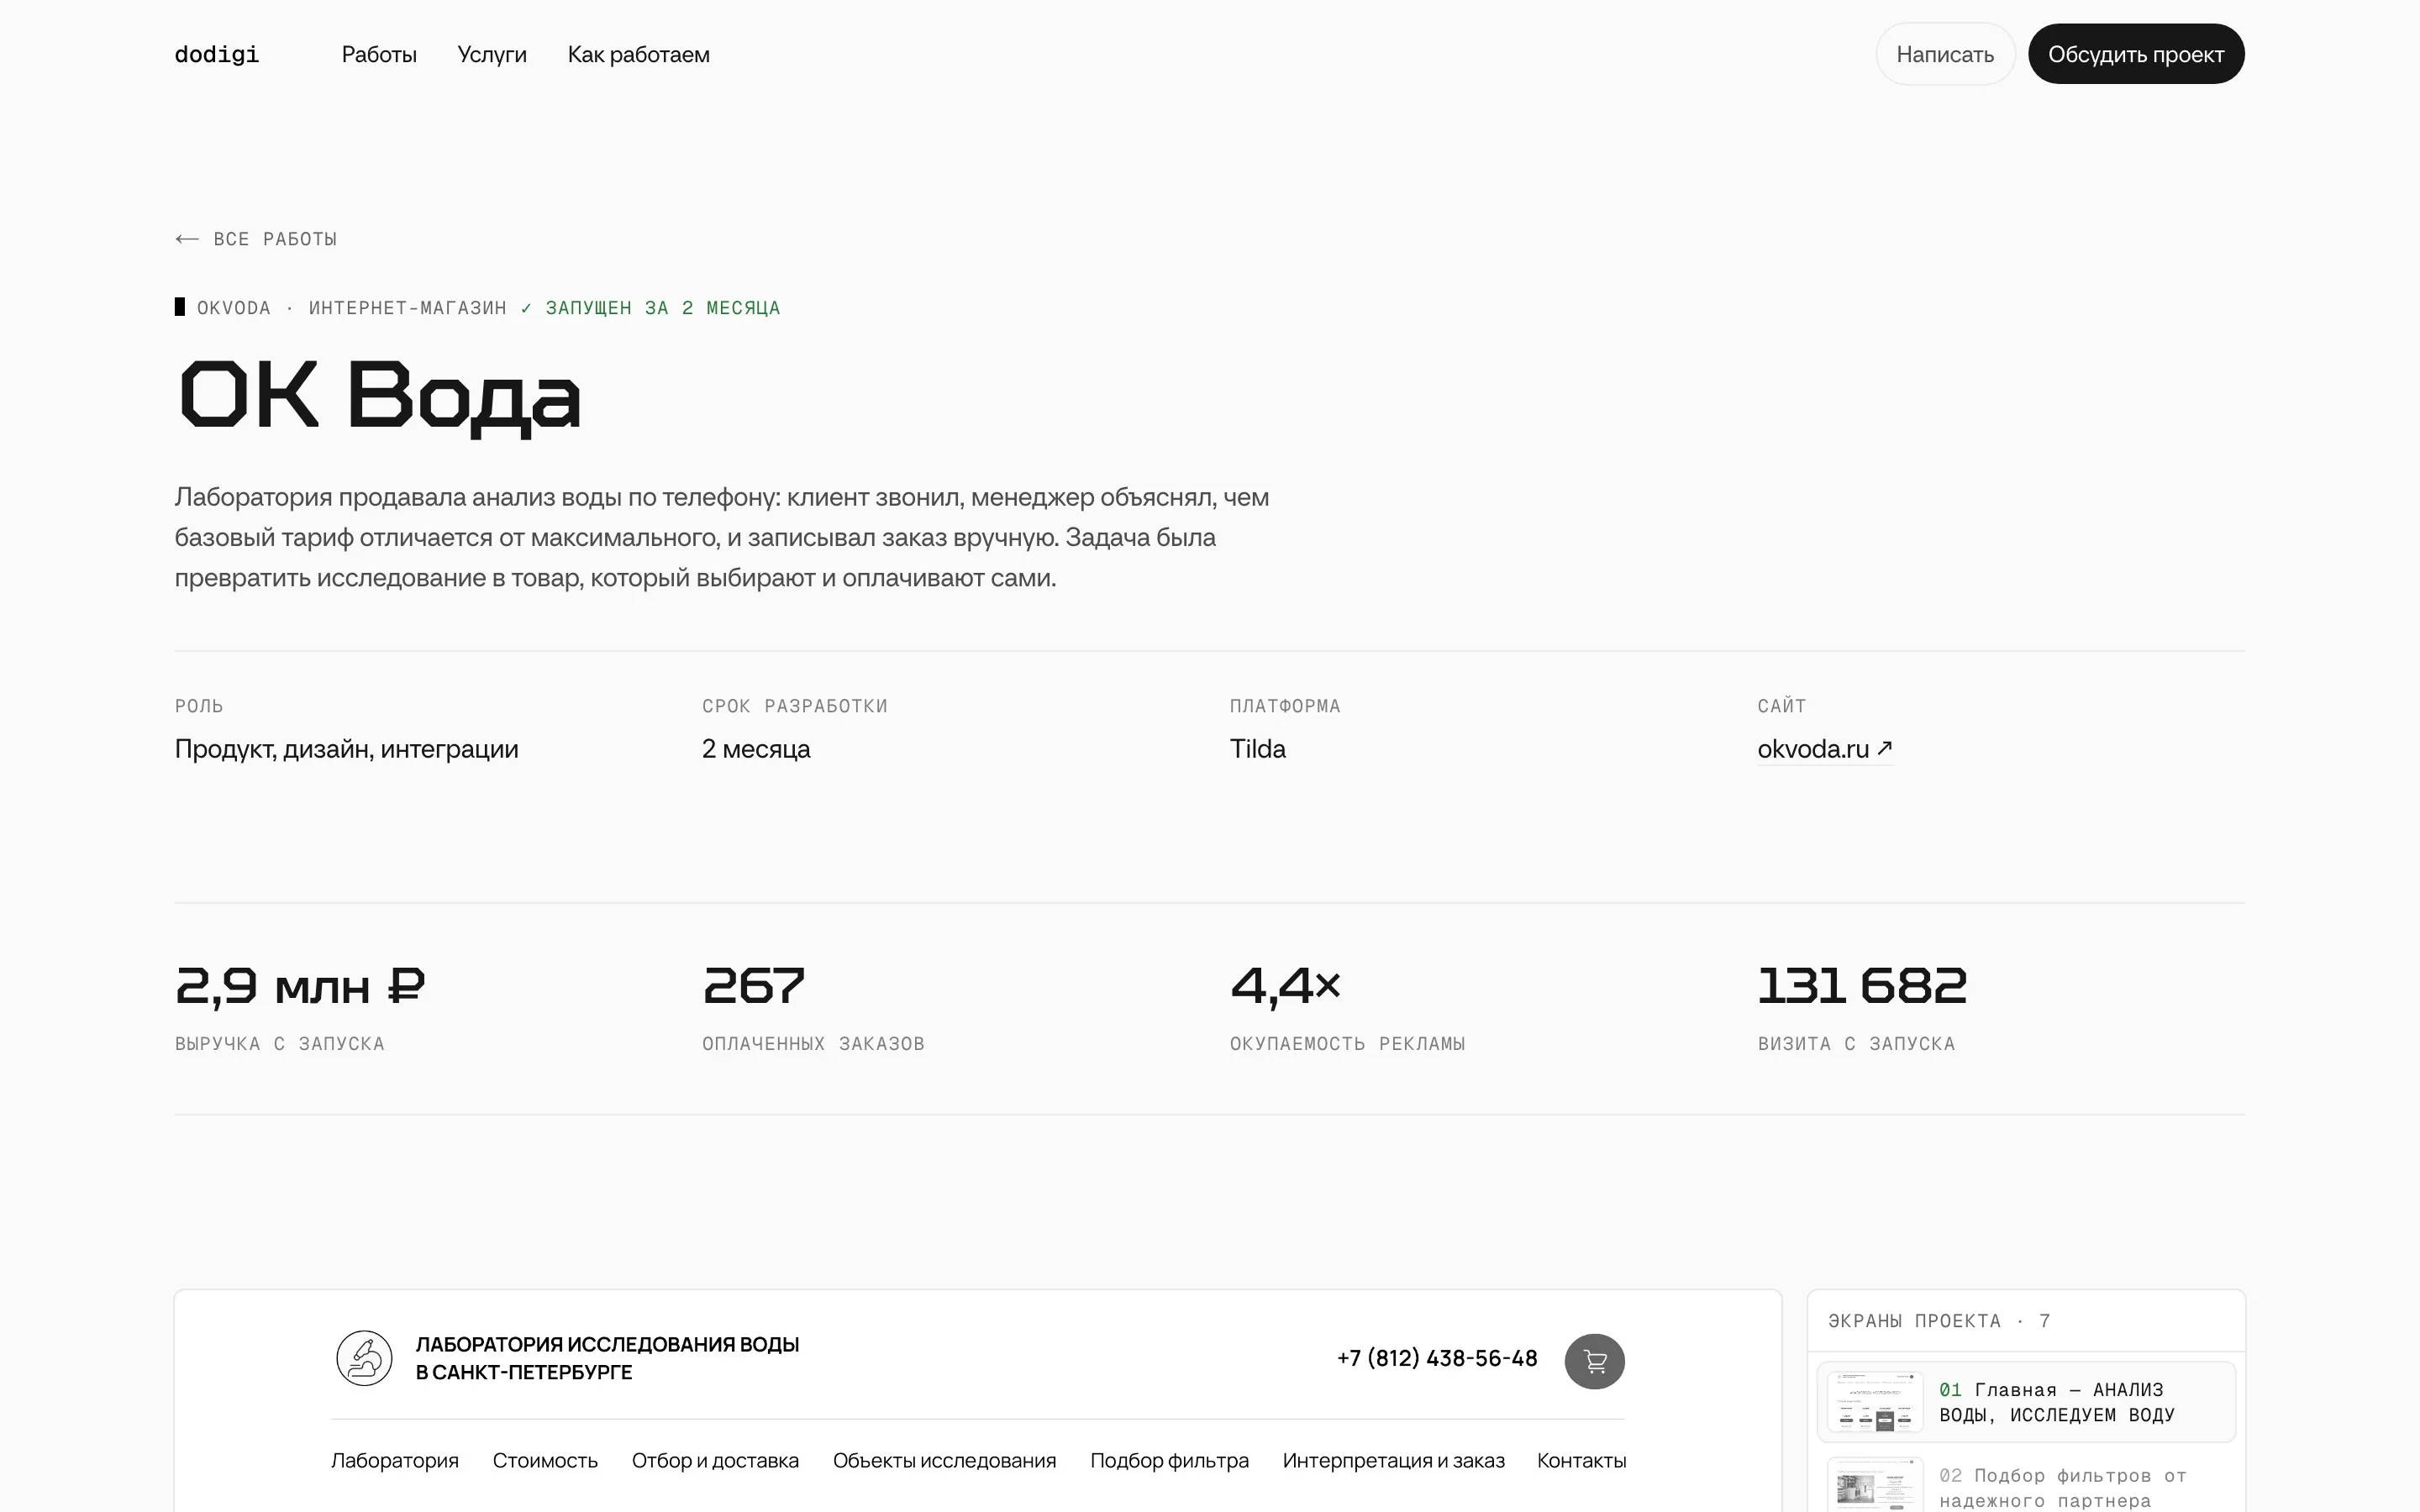
Task: Open the Контакты nav item
Action: pos(1582,1460)
